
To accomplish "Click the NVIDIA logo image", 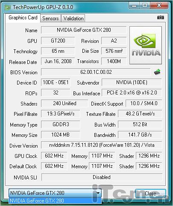I will click(x=146, y=45).
